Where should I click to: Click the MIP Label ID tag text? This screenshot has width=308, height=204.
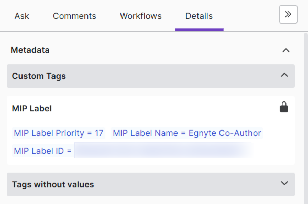point(43,151)
